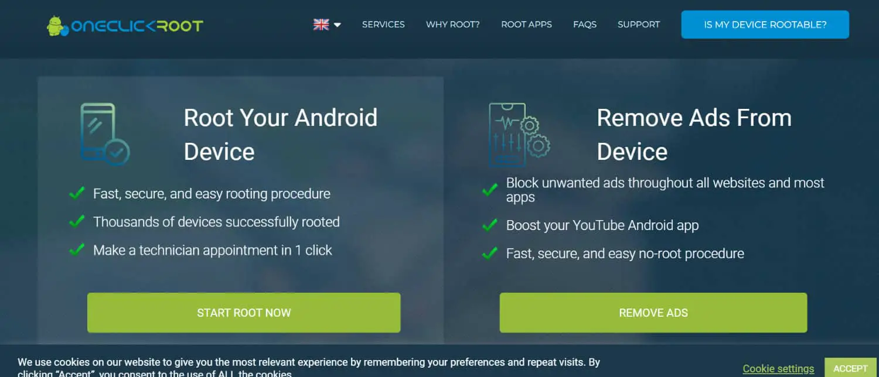
Task: Click checkmark beside Fast, secure rooting procedure
Action: tap(77, 193)
